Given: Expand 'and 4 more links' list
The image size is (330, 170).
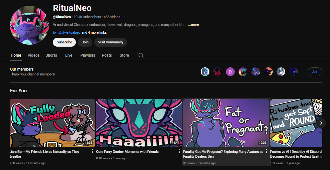Looking at the screenshot, I should pyautogui.click(x=94, y=32).
